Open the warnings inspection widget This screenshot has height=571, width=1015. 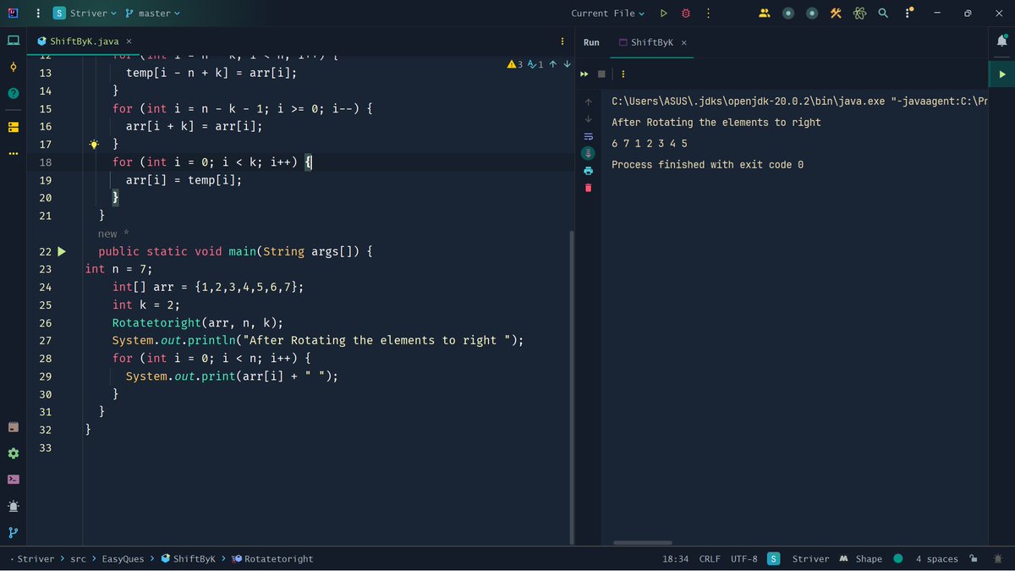point(525,64)
